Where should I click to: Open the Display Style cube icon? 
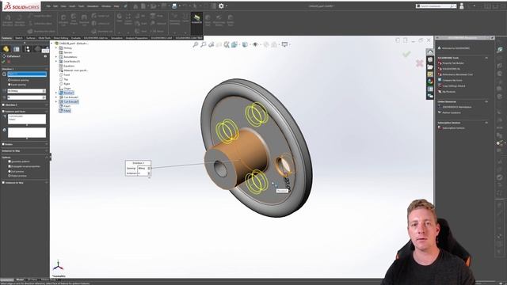coord(245,44)
